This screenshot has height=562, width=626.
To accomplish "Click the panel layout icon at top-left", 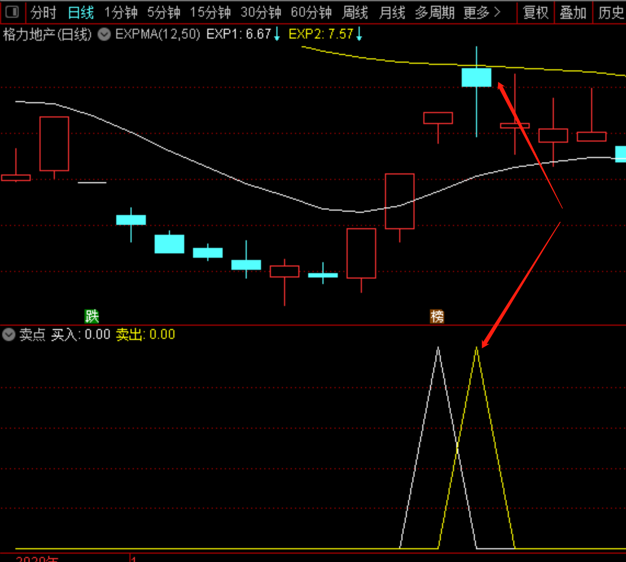I will (12, 12).
